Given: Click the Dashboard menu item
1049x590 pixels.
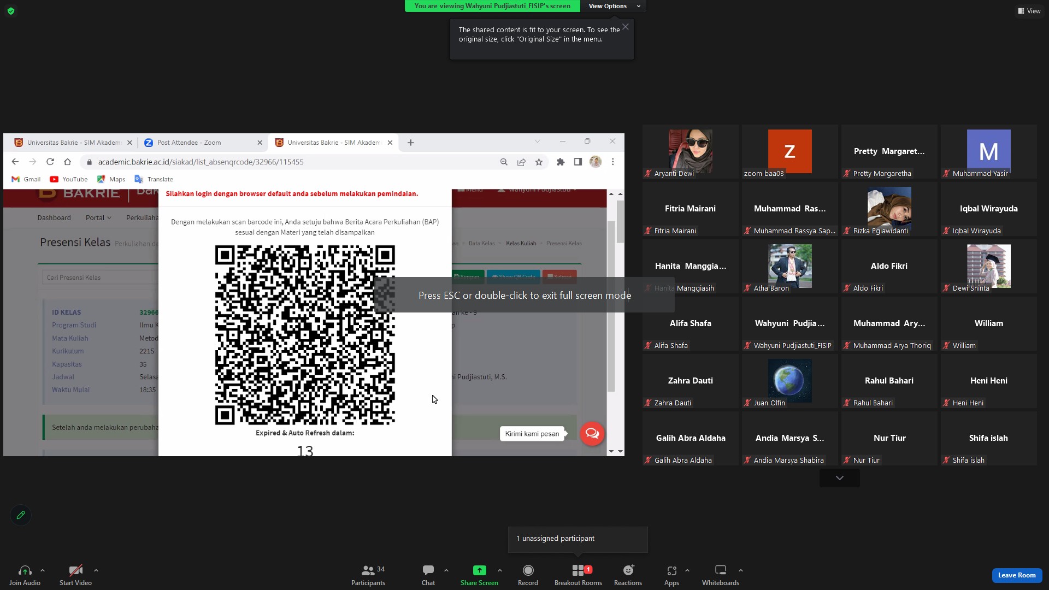Looking at the screenshot, I should (x=54, y=217).
